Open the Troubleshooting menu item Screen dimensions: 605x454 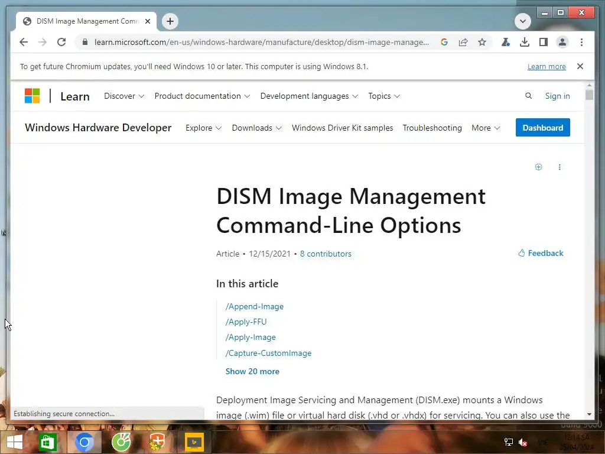point(432,128)
